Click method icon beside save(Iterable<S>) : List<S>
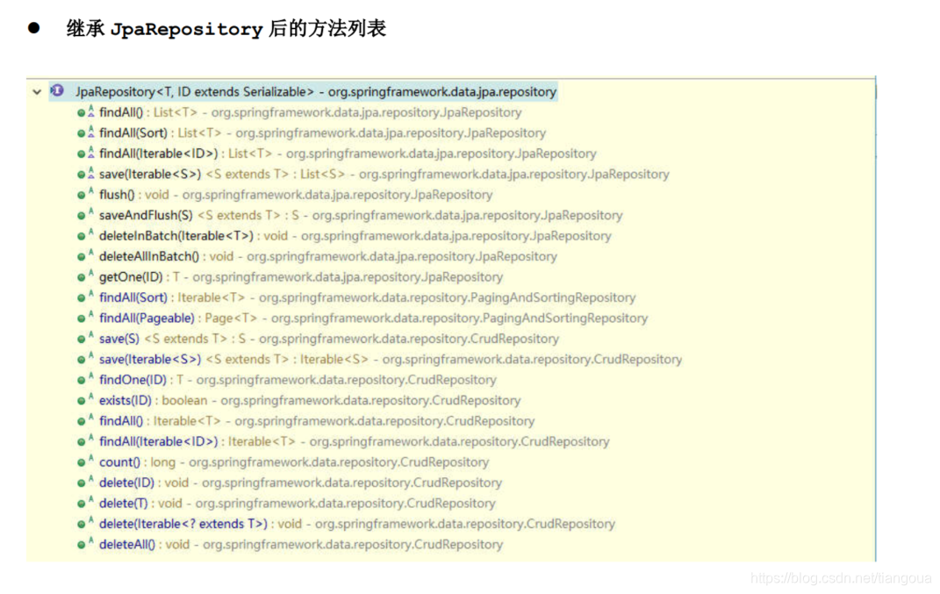940x594 pixels. [x=85, y=174]
